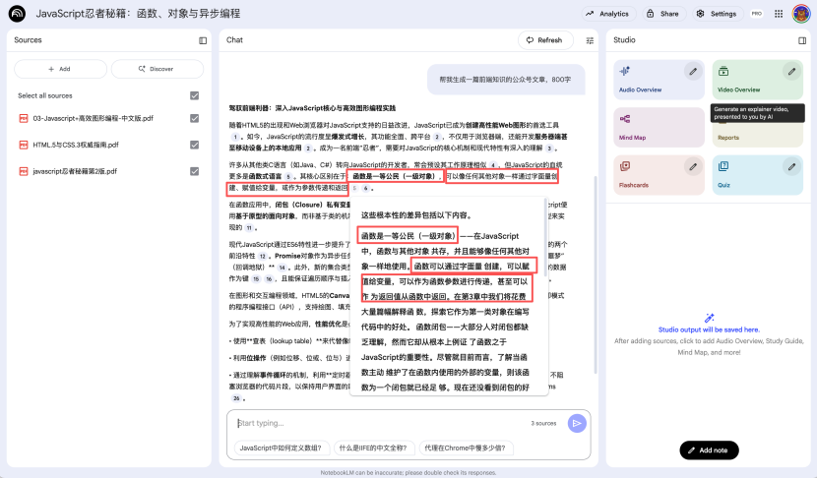This screenshot has width=817, height=478.
Task: Click Add source button
Action: coord(60,69)
